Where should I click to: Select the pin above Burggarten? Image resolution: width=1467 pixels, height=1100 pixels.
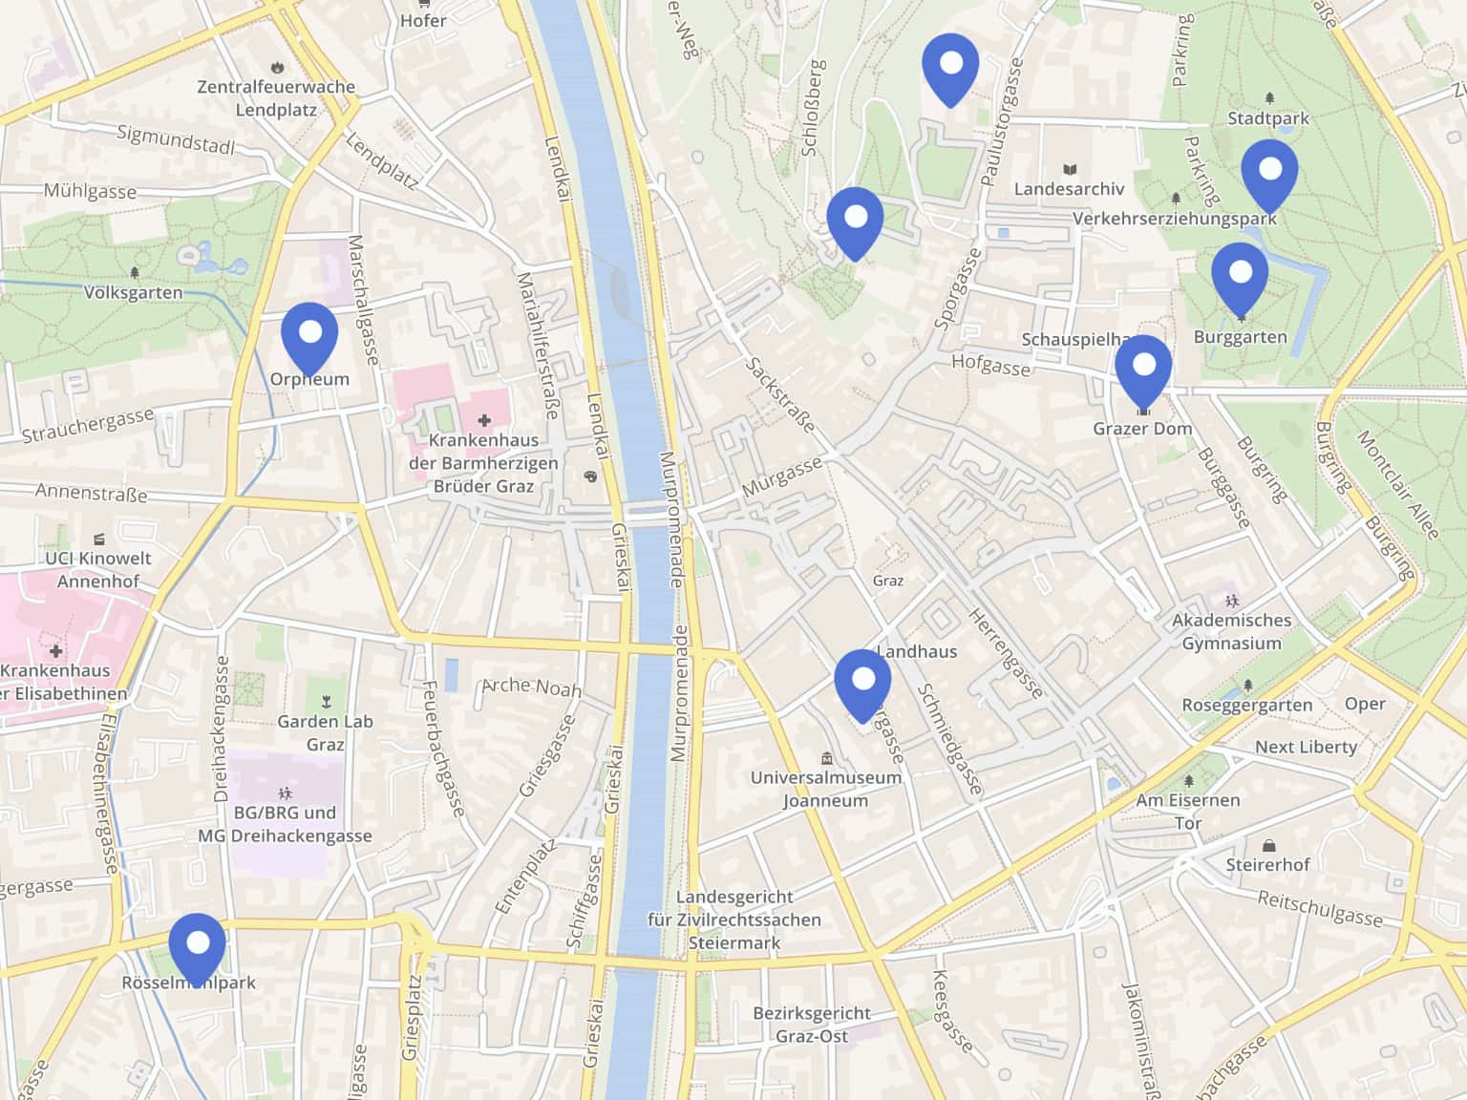[1240, 278]
